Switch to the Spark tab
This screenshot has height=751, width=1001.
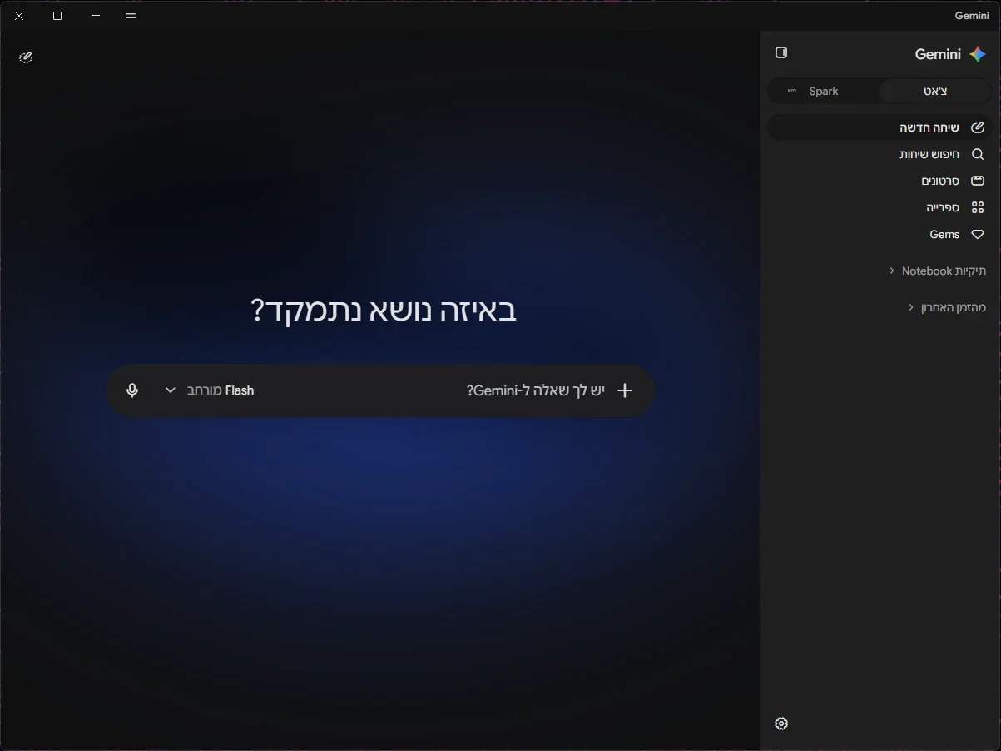(823, 91)
